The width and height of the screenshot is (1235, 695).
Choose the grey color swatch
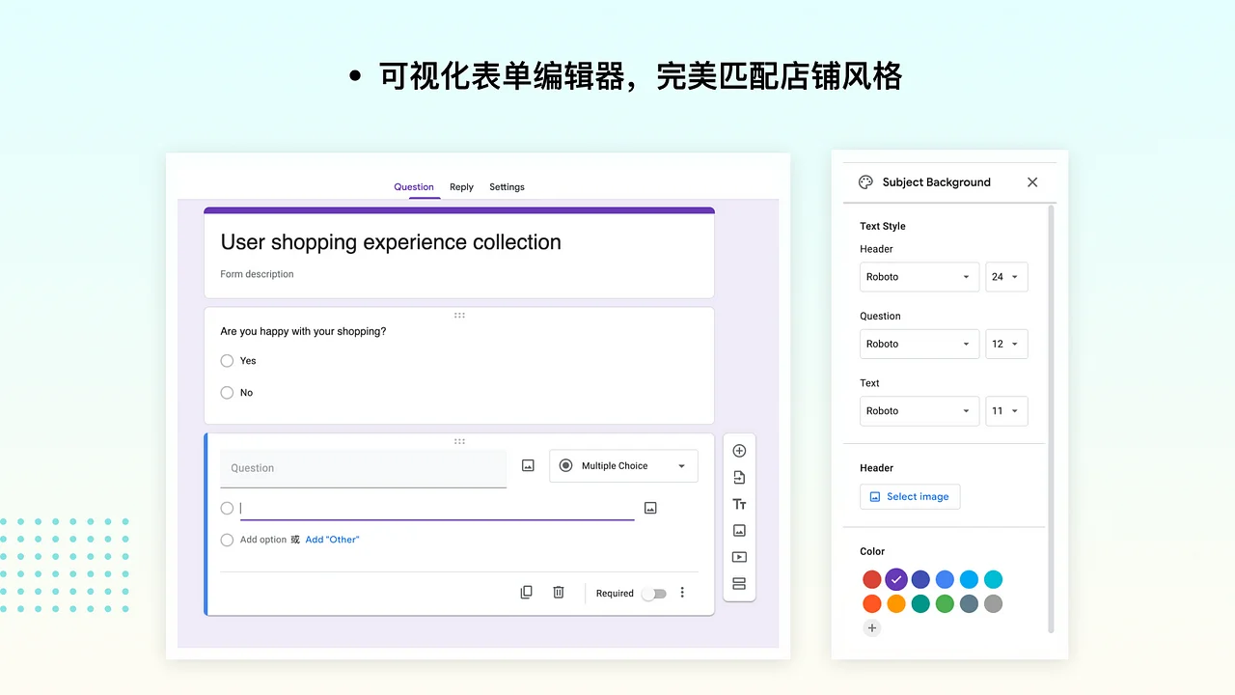(993, 603)
